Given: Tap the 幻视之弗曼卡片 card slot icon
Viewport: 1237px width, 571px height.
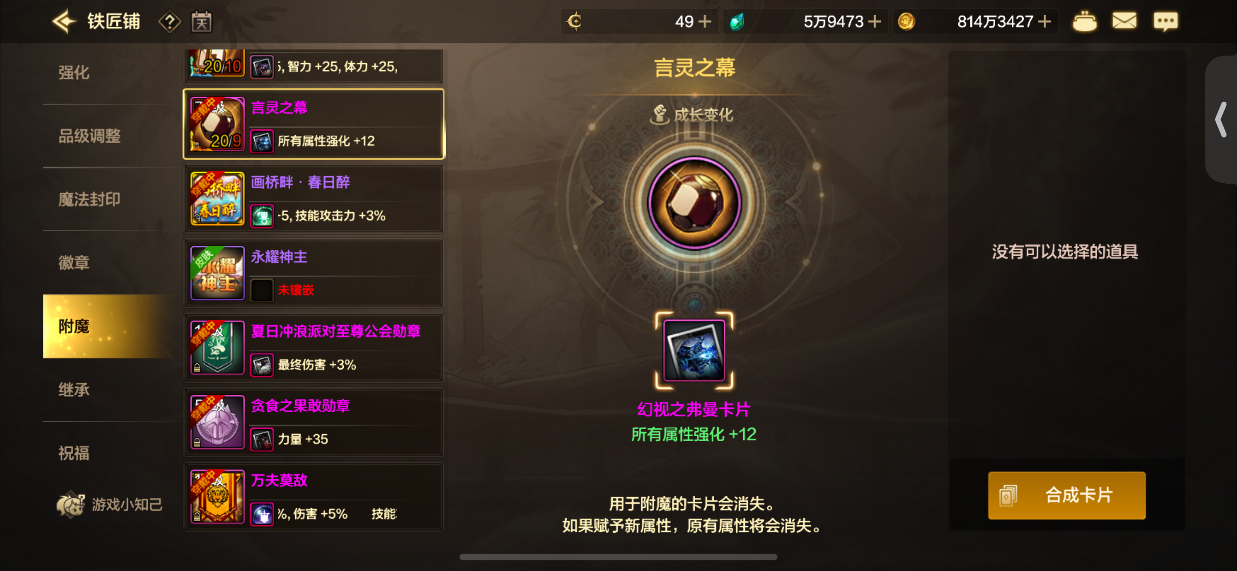Looking at the screenshot, I should [x=694, y=350].
